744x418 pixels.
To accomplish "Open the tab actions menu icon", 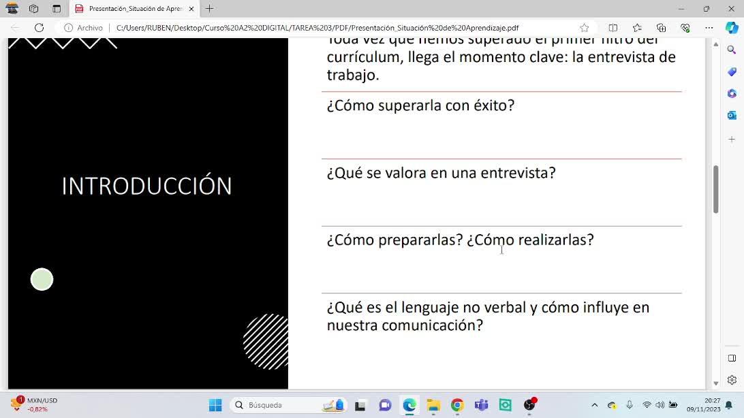I will click(x=57, y=9).
